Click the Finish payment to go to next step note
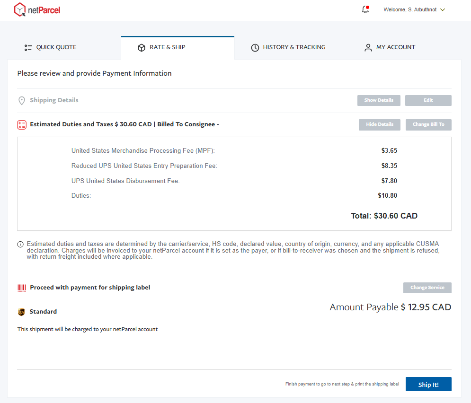The width and height of the screenshot is (471, 403). pos(342,384)
